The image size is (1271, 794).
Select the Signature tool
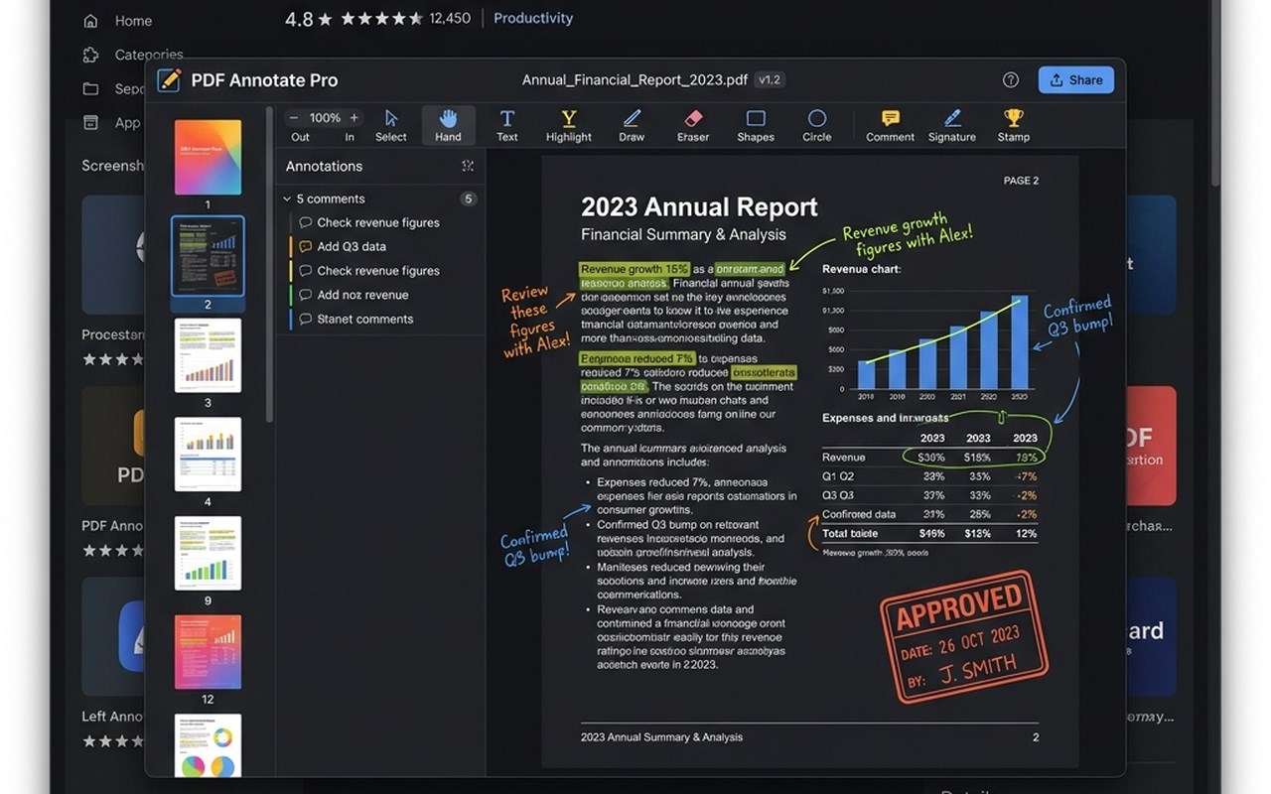pyautogui.click(x=952, y=126)
